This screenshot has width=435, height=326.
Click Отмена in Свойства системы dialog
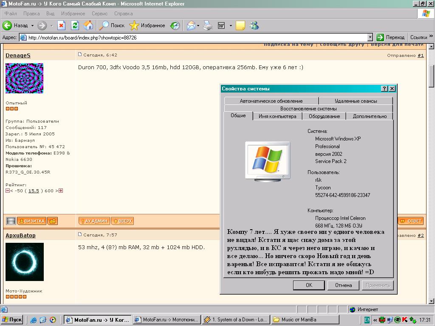coord(343,285)
